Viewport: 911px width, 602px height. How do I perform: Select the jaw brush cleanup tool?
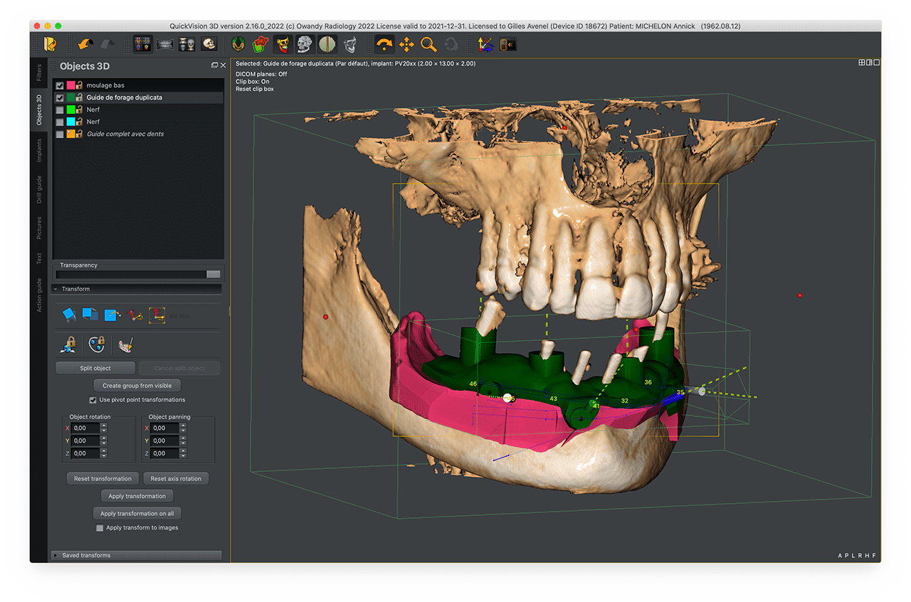click(125, 346)
